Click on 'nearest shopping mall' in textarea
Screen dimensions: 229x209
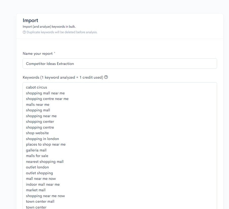tap(45, 162)
